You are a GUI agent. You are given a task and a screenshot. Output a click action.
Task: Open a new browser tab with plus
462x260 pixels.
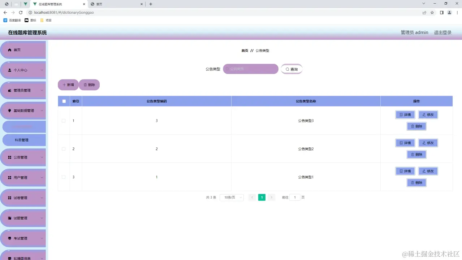tap(151, 4)
